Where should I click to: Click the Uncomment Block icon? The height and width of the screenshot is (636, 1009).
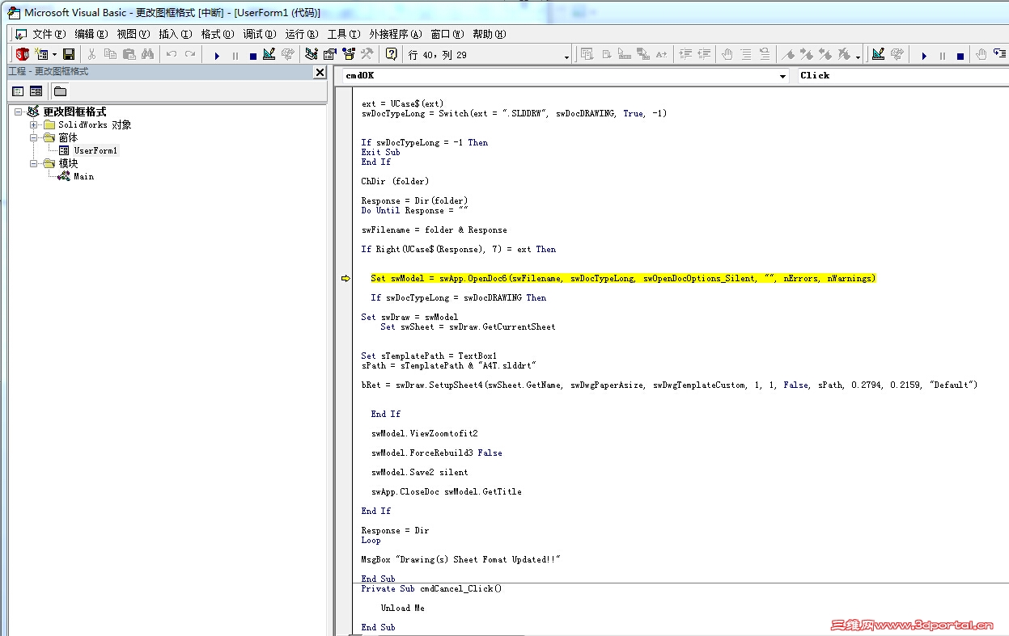764,54
